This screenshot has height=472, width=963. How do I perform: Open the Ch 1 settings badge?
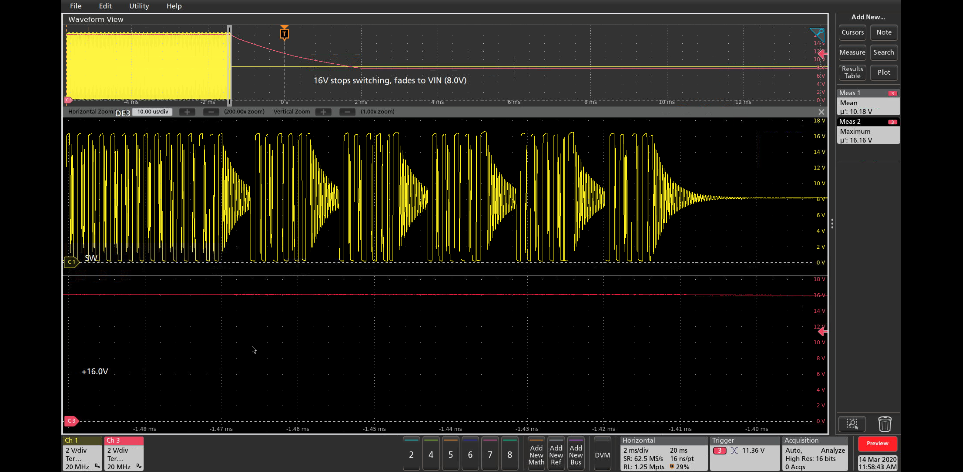click(x=82, y=454)
